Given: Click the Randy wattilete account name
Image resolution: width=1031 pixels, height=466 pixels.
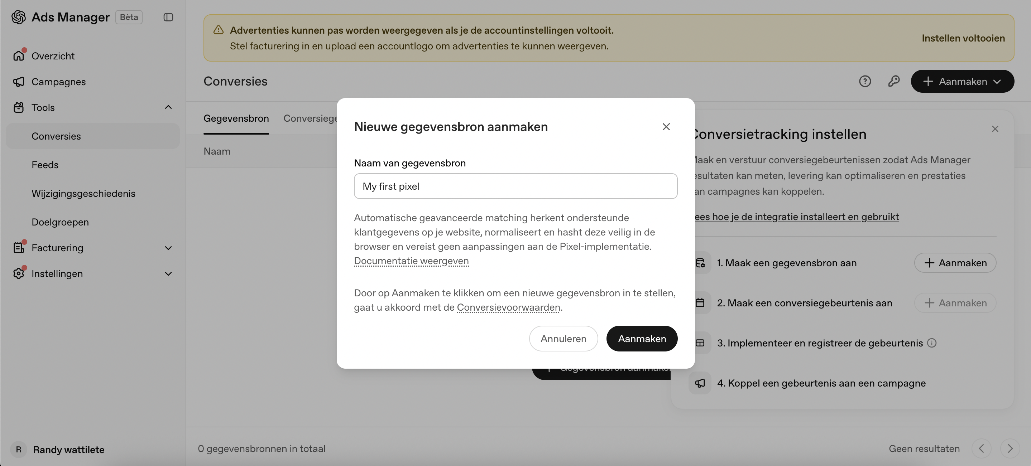Looking at the screenshot, I should [x=68, y=449].
